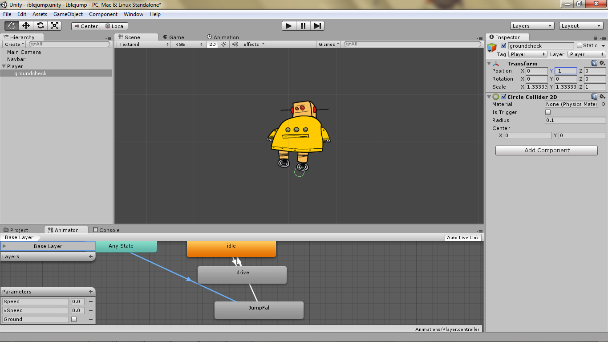
Task: Toggle the groundcheck active checkbox
Action: tap(503, 45)
